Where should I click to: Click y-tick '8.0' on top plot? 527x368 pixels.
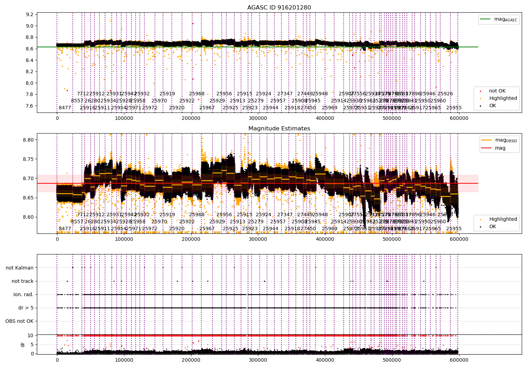click(x=30, y=83)
